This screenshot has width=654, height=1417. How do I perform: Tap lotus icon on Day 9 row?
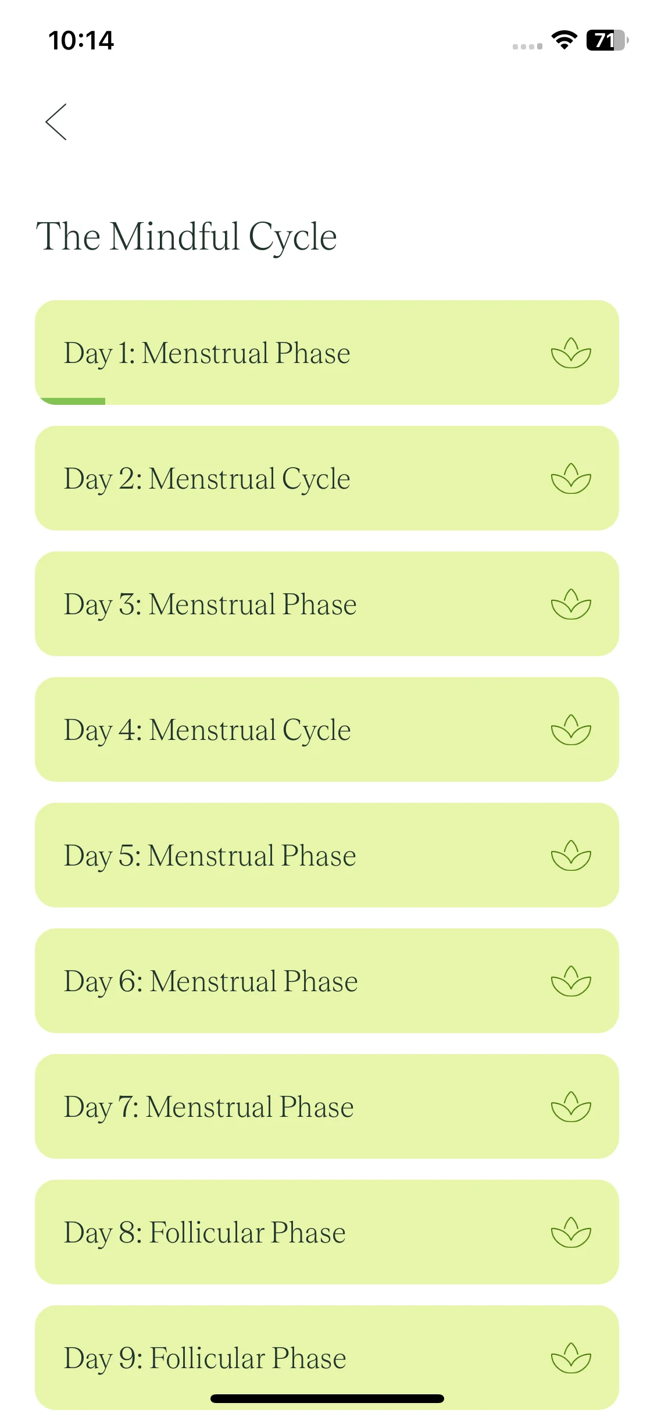(571, 1358)
